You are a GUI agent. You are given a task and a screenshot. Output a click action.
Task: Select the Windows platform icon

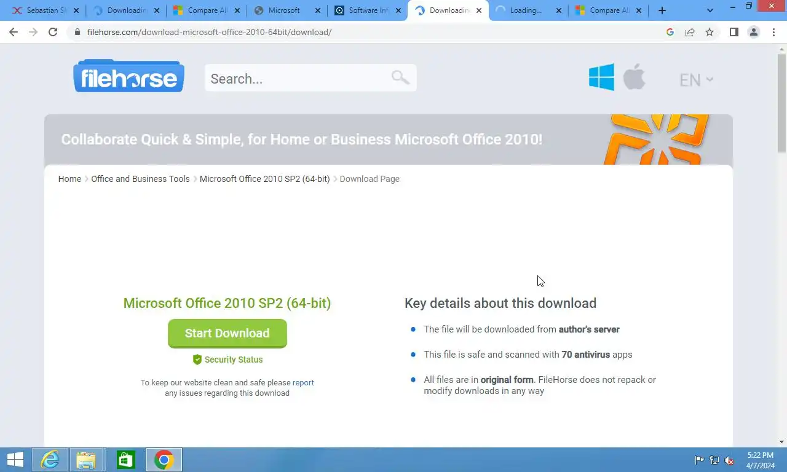pyautogui.click(x=601, y=77)
